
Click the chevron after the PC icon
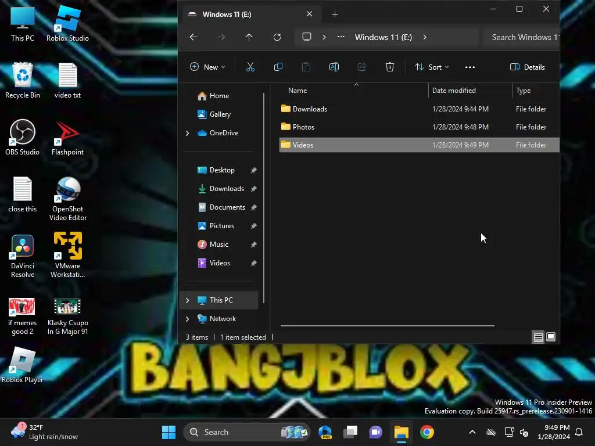tap(324, 37)
